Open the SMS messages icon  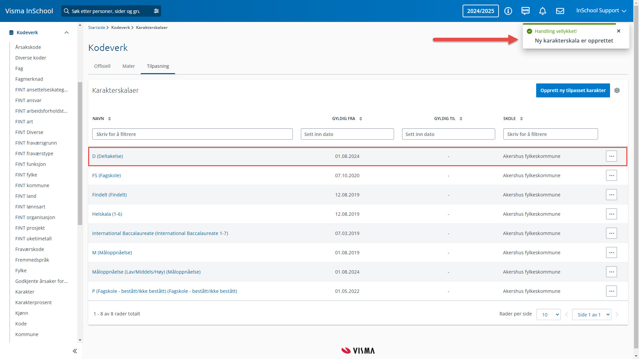(x=525, y=11)
